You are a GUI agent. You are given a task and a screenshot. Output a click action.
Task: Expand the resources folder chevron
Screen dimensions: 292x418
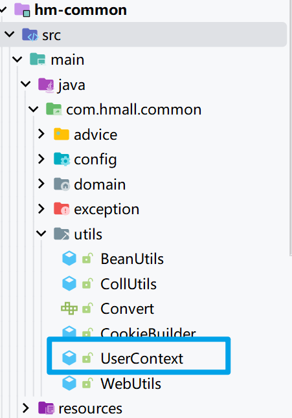click(x=26, y=408)
